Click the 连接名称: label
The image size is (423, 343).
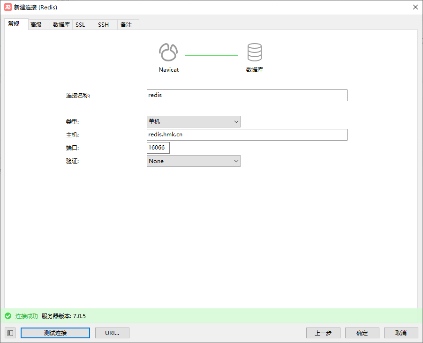[78, 96]
